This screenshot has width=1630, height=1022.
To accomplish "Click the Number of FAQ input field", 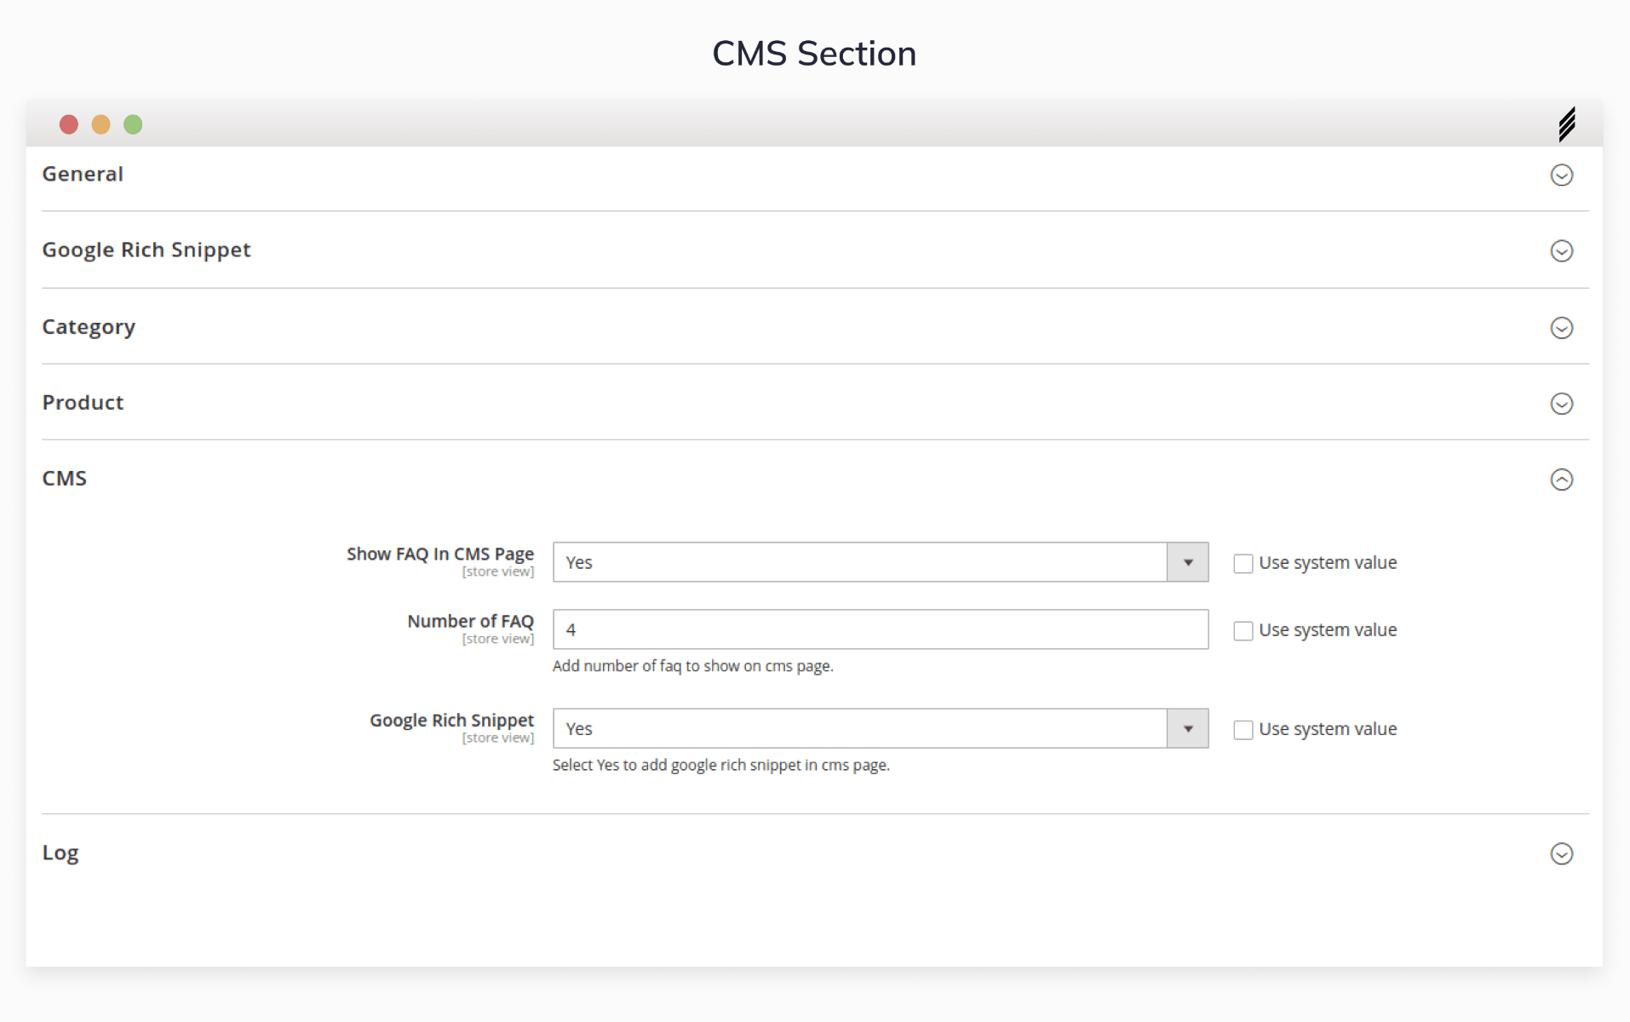I will pos(880,629).
